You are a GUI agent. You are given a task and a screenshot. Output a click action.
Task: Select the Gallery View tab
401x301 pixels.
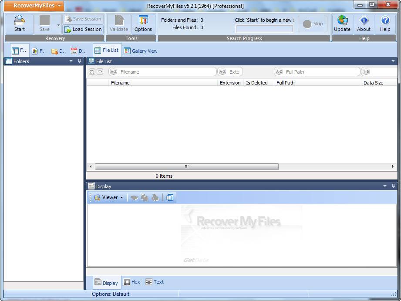(x=141, y=51)
